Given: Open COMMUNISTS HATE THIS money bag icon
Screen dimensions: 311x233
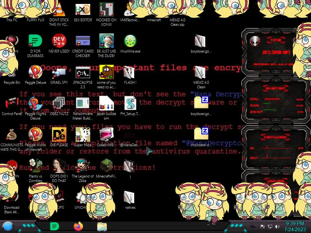Looking at the screenshot, I should [12, 134].
